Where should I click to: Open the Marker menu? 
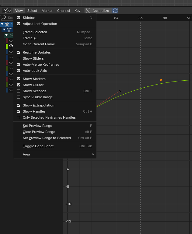(47, 11)
